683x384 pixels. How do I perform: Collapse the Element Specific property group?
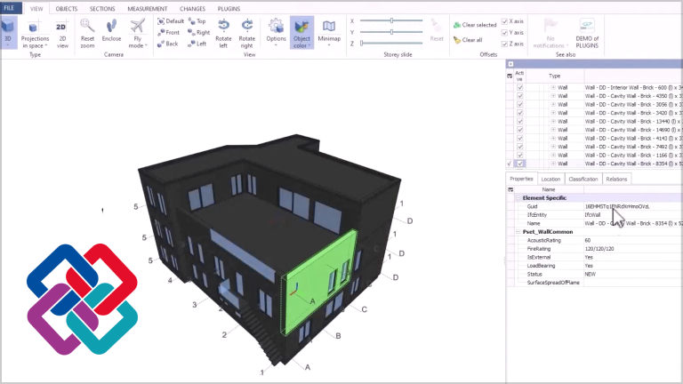518,197
